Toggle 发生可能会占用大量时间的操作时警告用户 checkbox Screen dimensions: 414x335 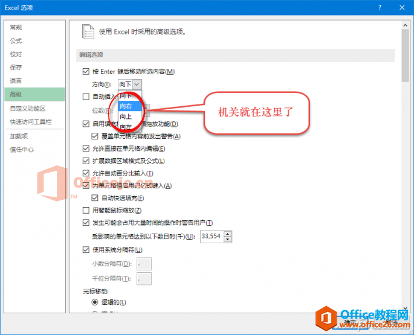point(86,223)
